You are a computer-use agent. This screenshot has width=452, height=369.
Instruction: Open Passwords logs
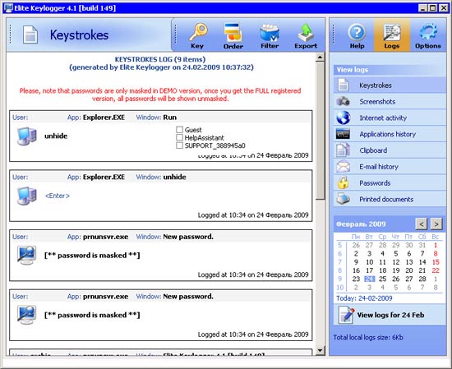[x=390, y=182]
